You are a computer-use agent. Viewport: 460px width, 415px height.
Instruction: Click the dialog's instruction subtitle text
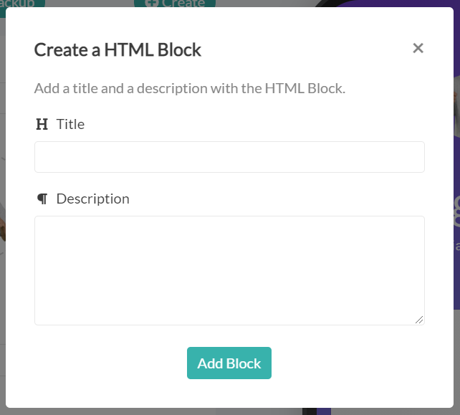pyautogui.click(x=190, y=90)
